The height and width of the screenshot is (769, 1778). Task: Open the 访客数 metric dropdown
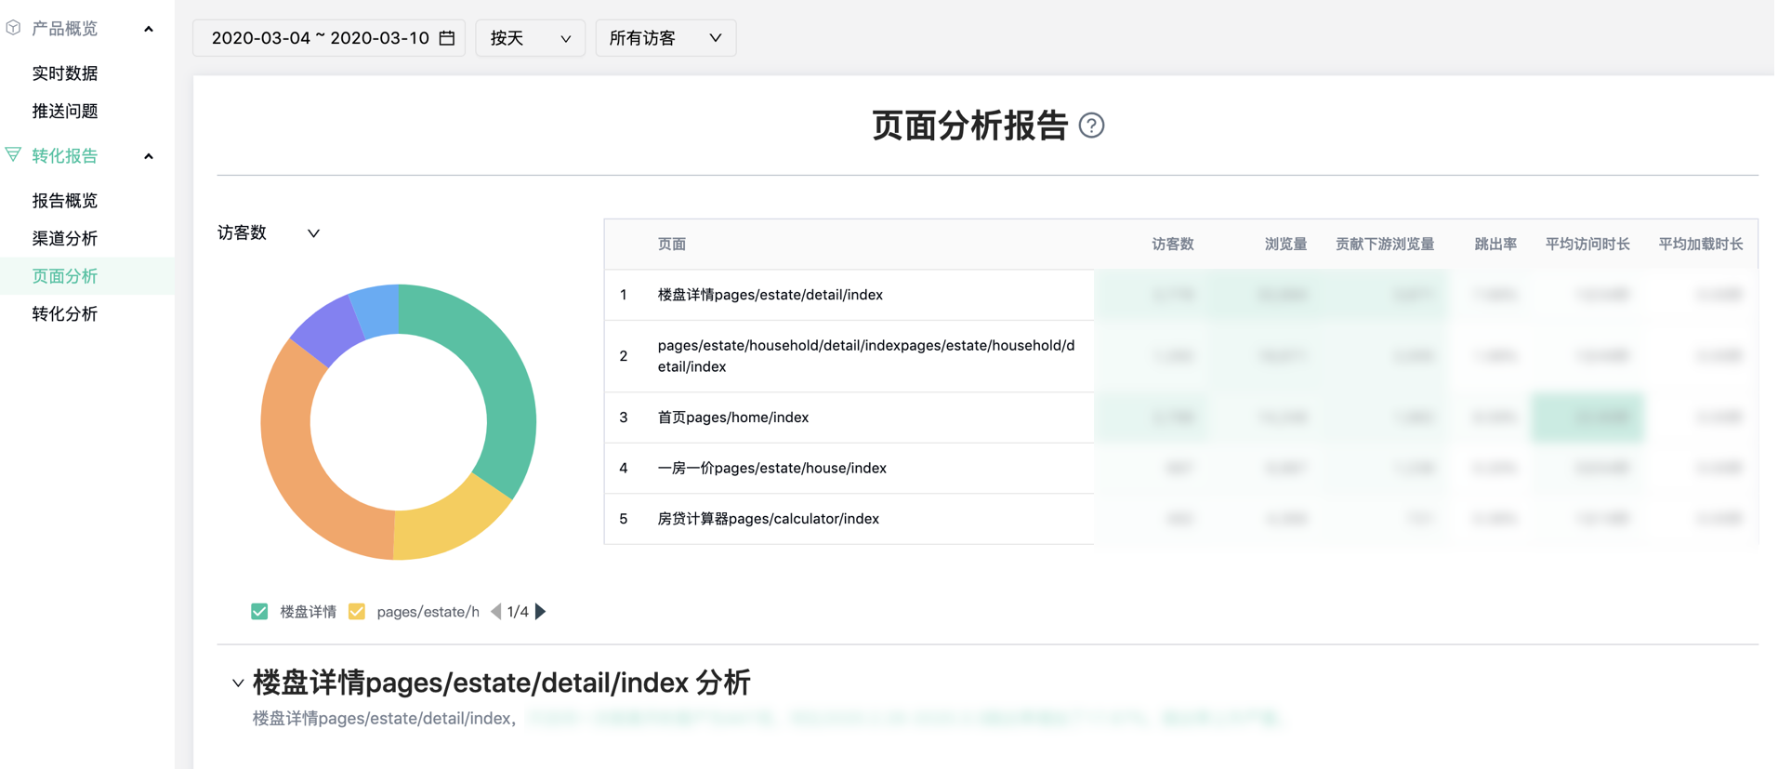[x=269, y=232]
